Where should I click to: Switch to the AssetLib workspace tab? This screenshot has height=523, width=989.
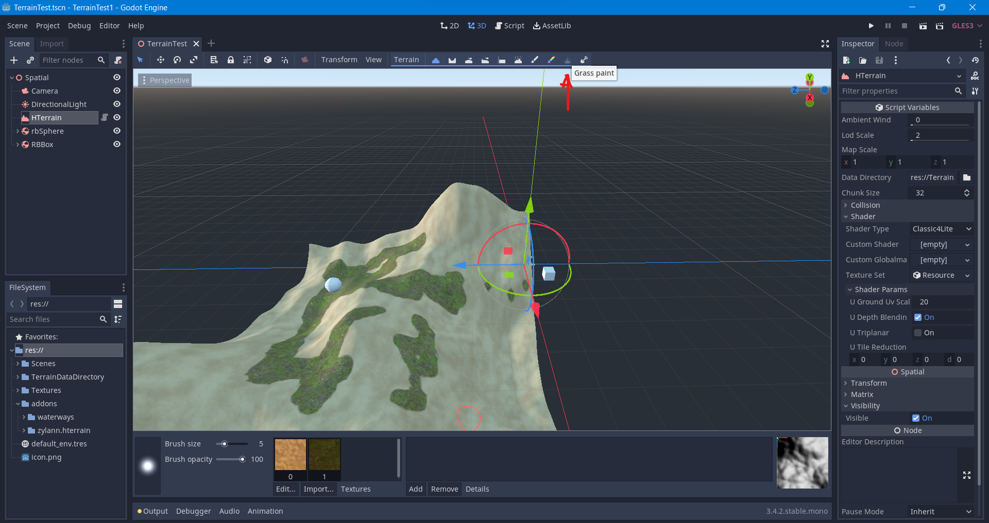[552, 25]
